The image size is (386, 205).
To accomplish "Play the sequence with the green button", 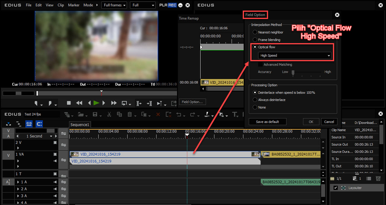I will pos(96,103).
